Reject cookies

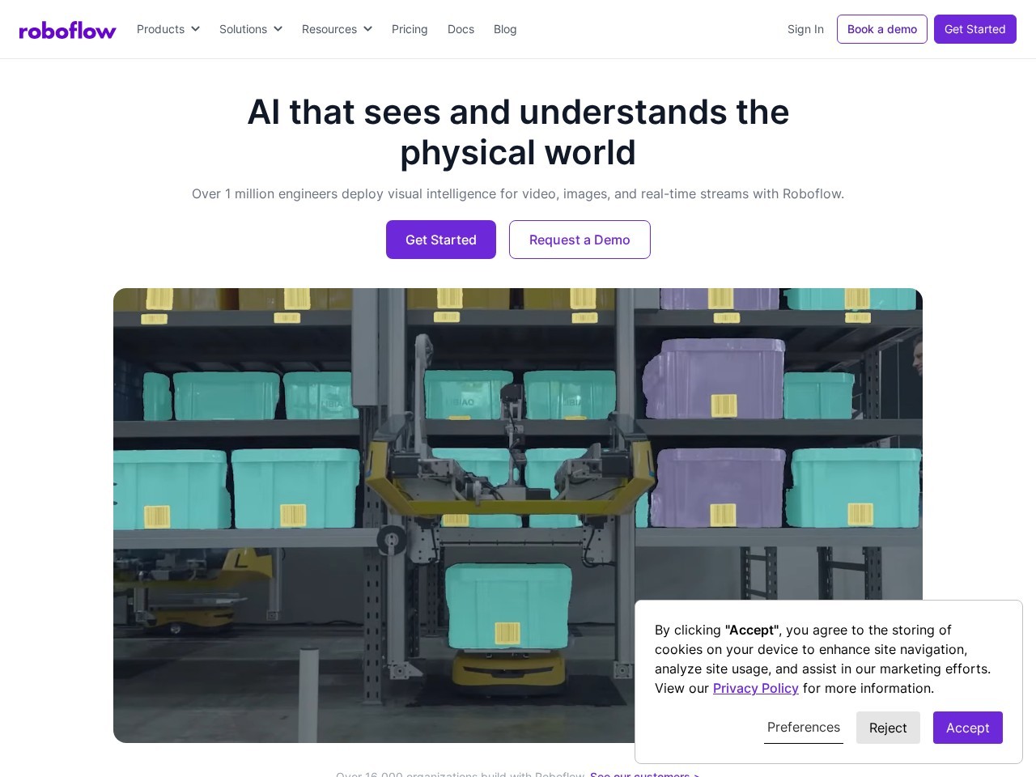click(x=888, y=728)
